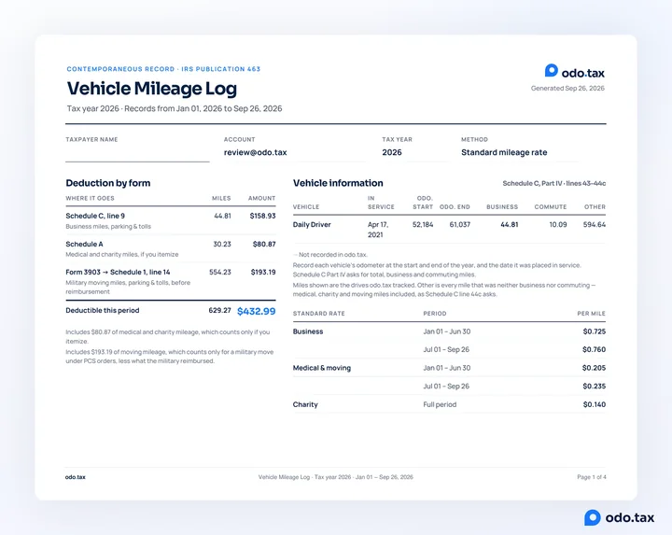The image size is (672, 535).
Task: Click the $158.93 amount
Action: coord(262,216)
